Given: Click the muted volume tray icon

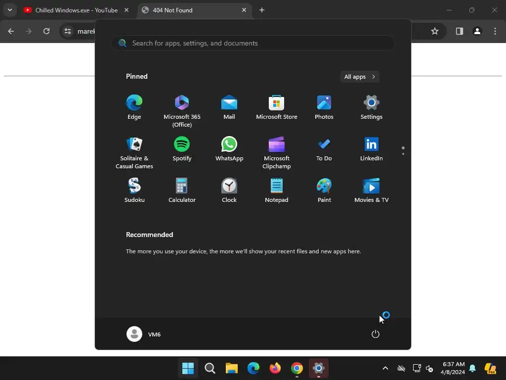Looking at the screenshot, I should [x=429, y=368].
